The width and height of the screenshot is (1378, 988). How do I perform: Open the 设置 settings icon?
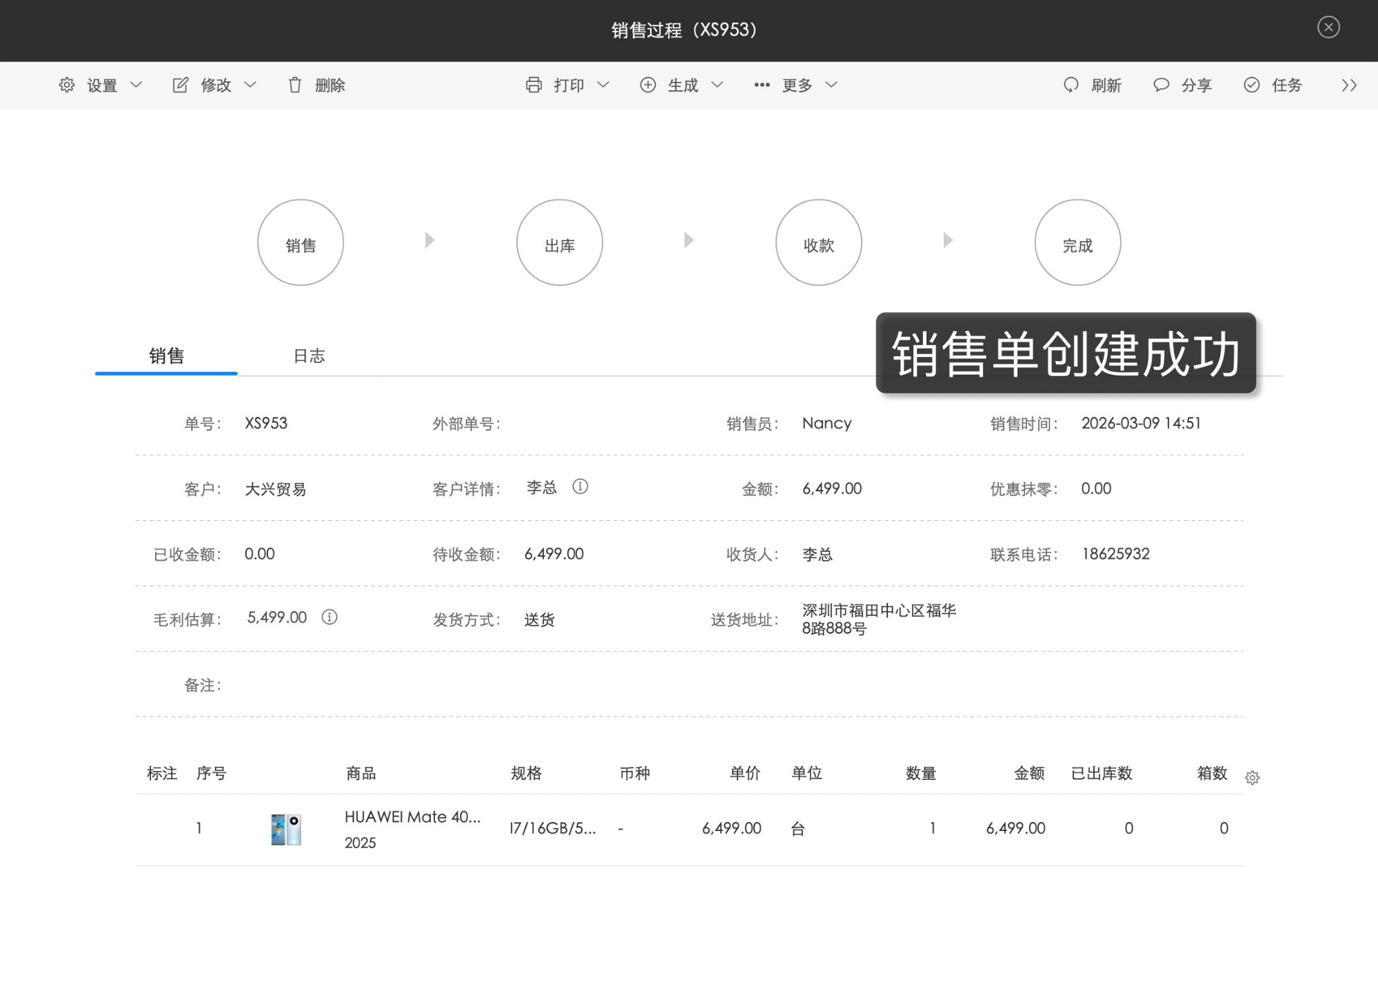click(x=66, y=85)
